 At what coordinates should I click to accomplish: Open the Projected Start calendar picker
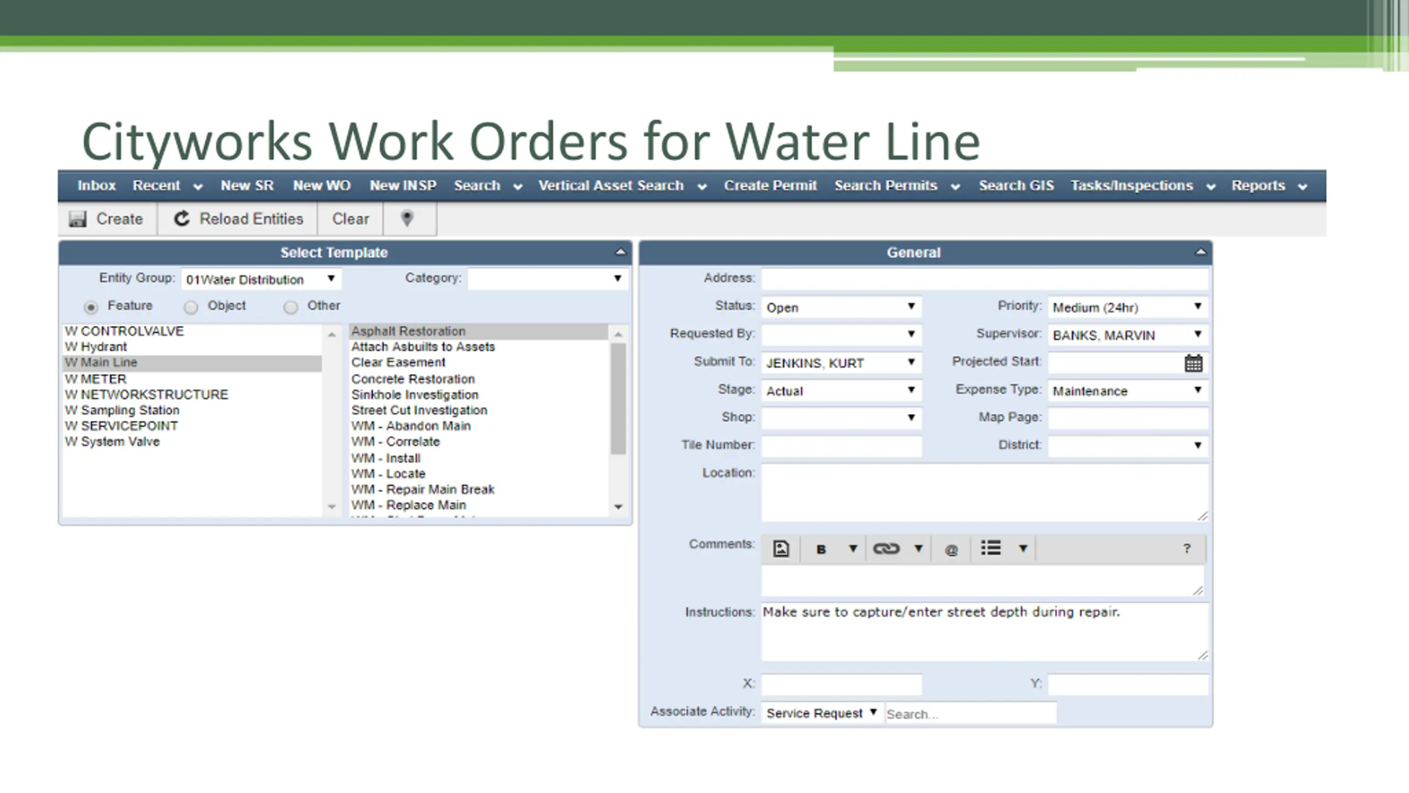pos(1193,363)
